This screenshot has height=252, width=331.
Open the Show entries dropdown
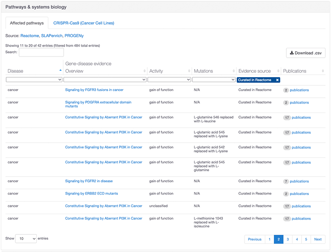(26, 238)
